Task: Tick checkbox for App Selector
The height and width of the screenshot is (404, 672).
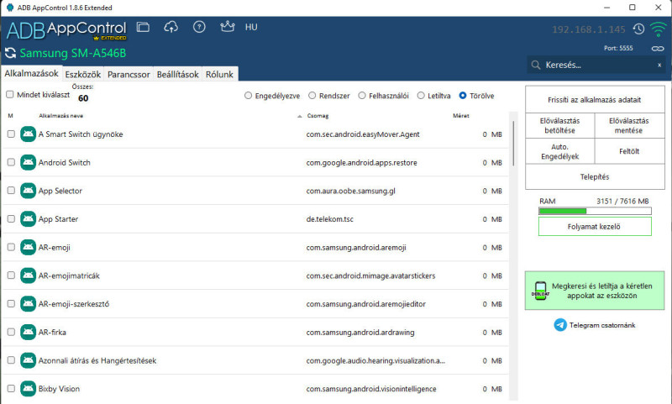Action: (x=11, y=191)
